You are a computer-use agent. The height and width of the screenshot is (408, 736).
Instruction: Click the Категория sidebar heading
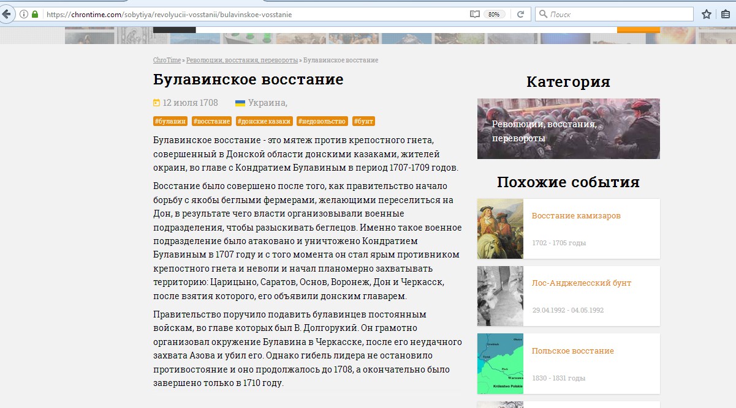[569, 82]
